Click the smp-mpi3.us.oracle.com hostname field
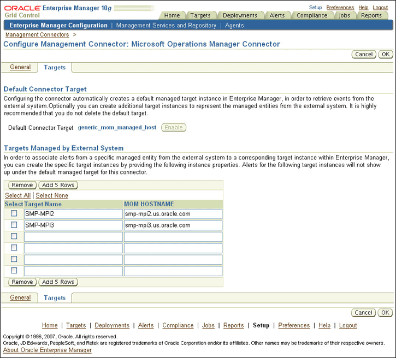This screenshot has width=396, height=358. click(x=173, y=225)
